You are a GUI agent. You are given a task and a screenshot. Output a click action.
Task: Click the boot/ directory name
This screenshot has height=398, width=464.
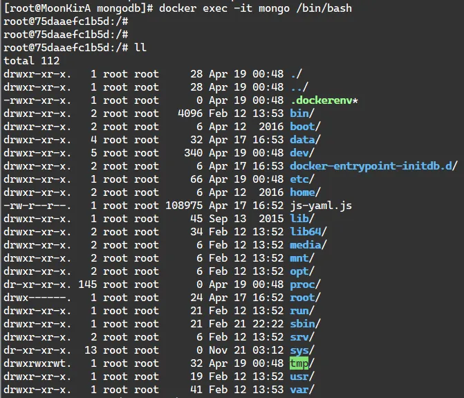click(x=305, y=127)
